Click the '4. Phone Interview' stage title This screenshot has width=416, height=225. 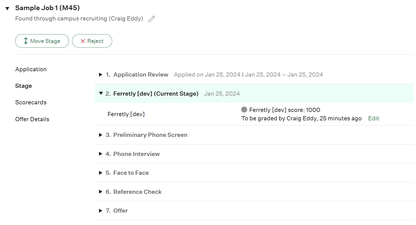[133, 154]
